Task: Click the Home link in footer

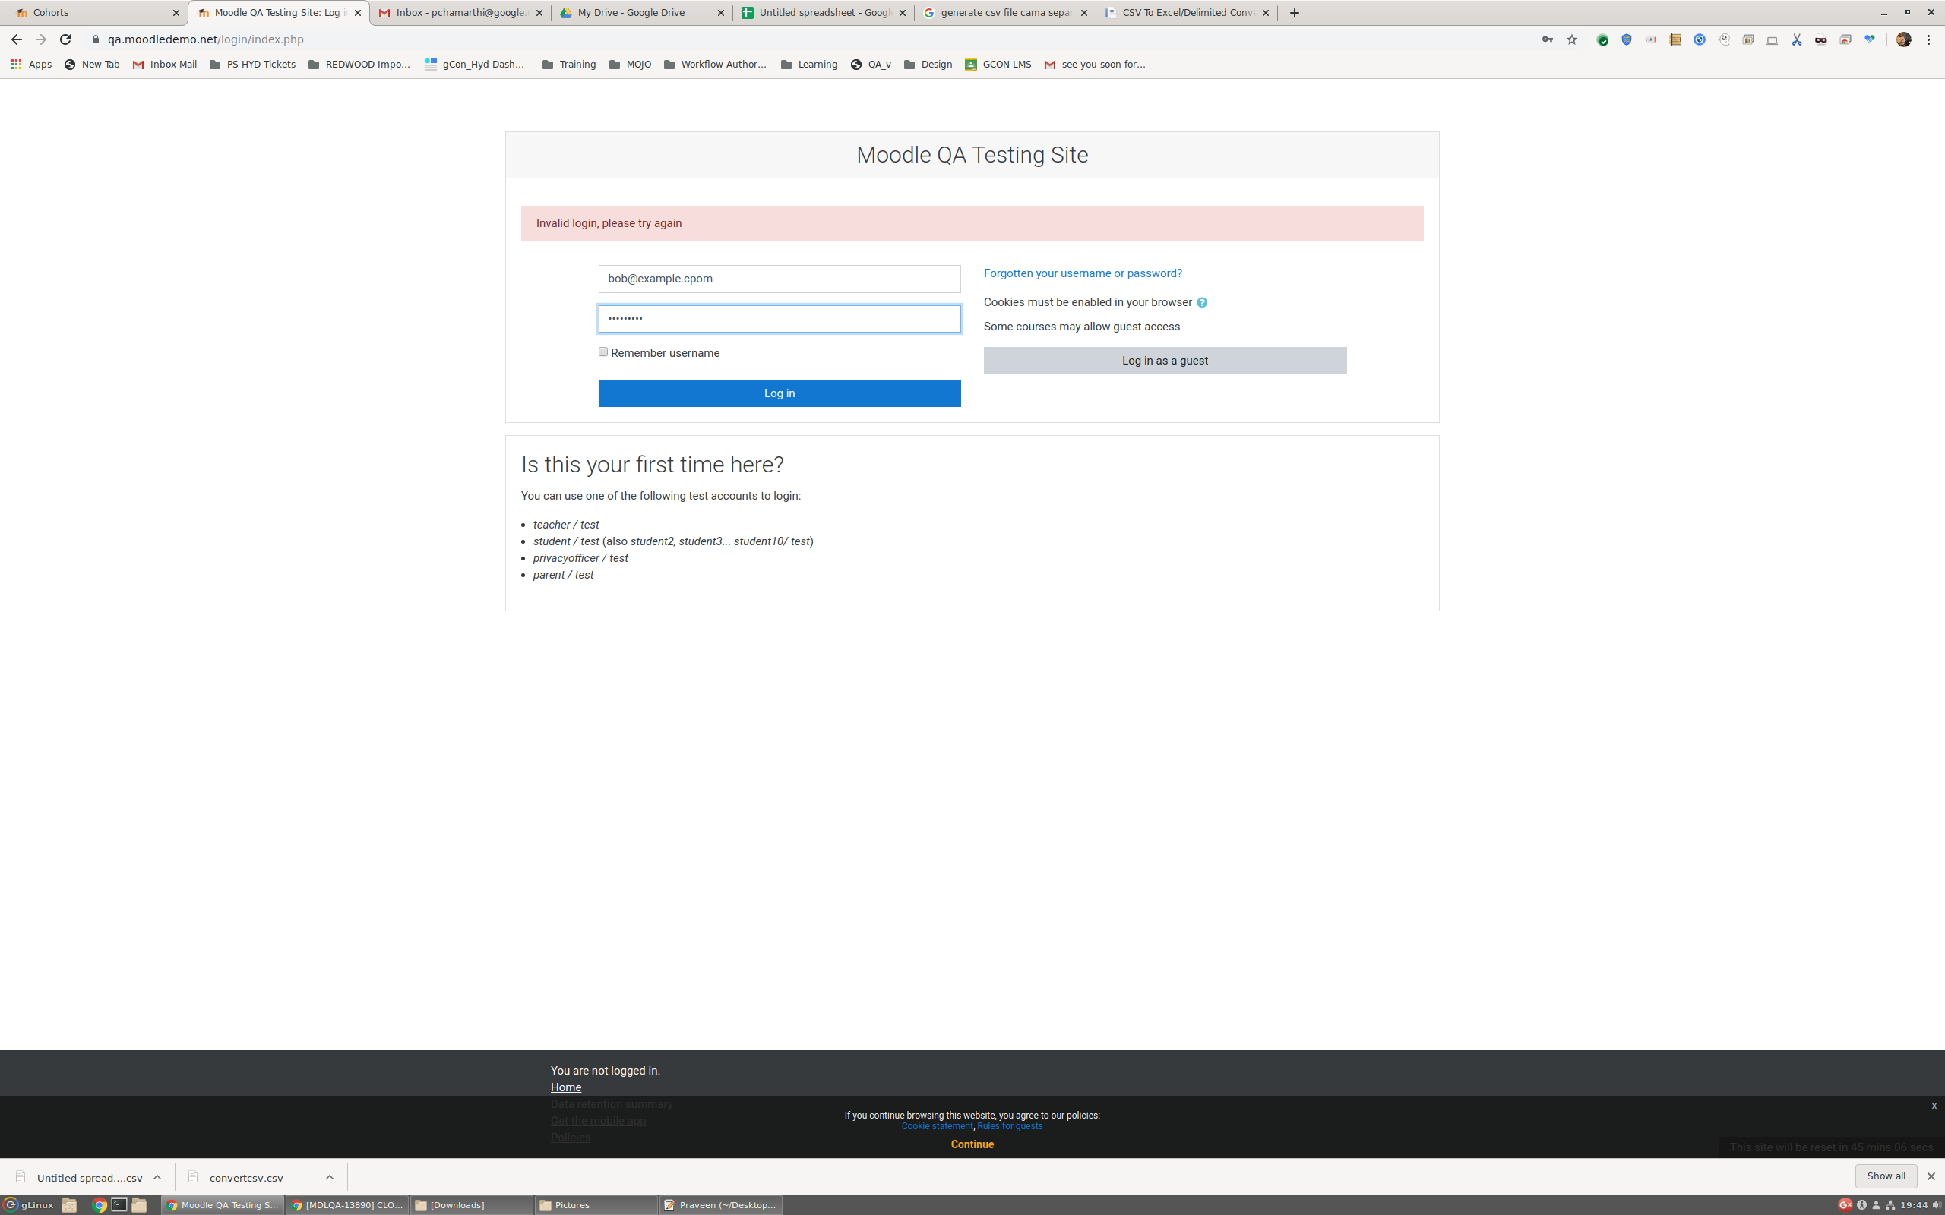Action: 565,1087
